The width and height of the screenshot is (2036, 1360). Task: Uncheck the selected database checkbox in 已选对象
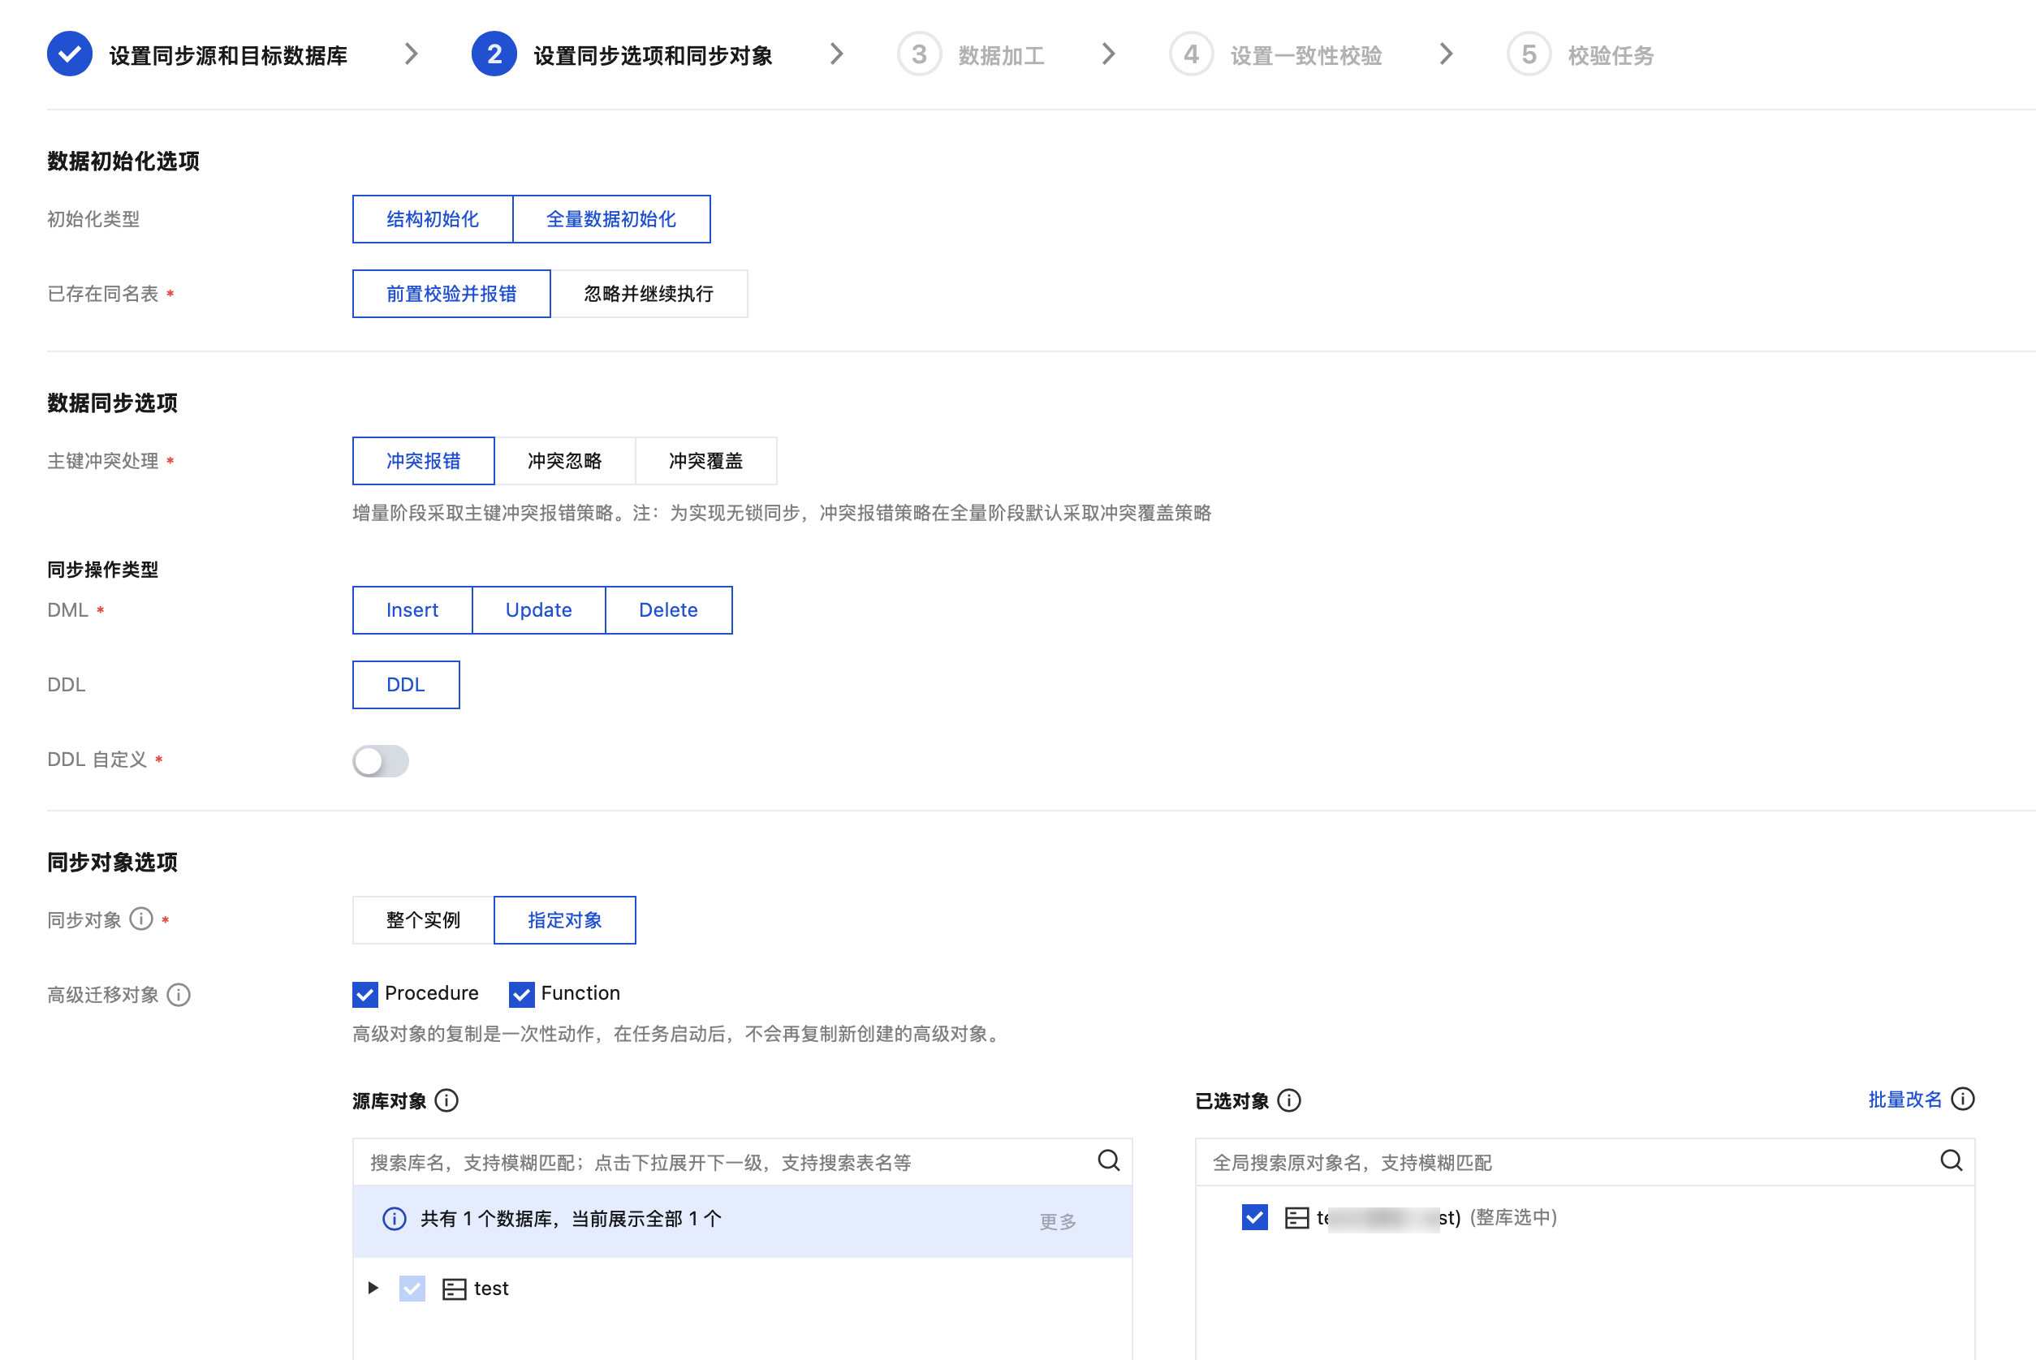(x=1254, y=1217)
